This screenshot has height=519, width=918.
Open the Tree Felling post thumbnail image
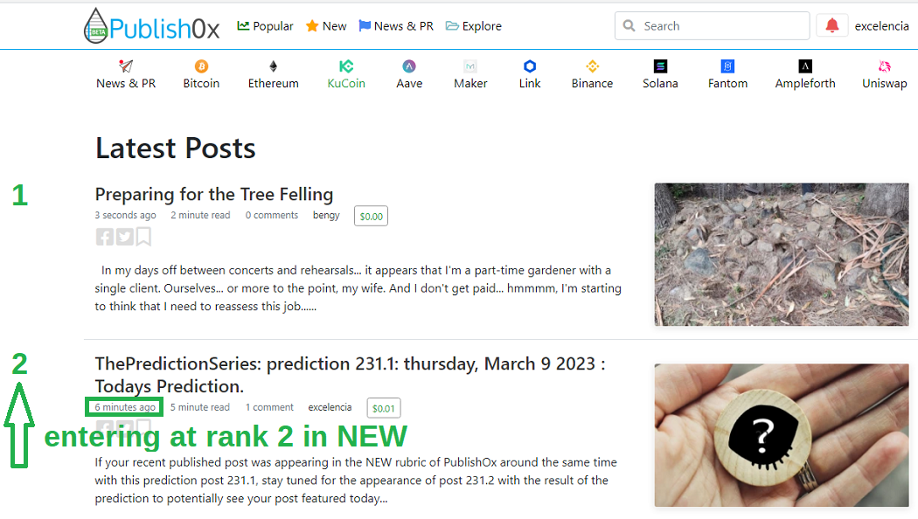click(x=782, y=254)
